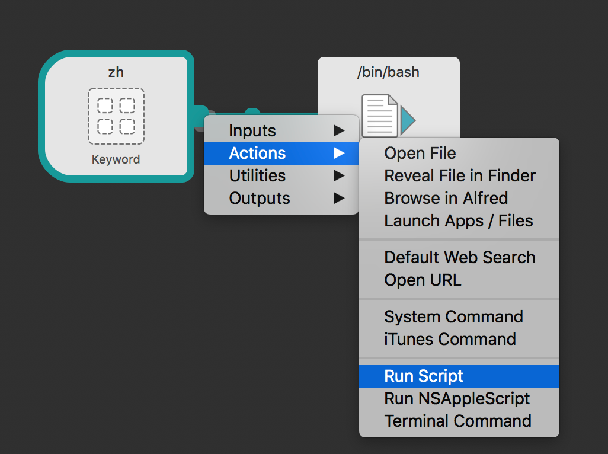Expand the Utilities submenu arrow
Image resolution: width=608 pixels, height=454 pixels.
coord(340,175)
